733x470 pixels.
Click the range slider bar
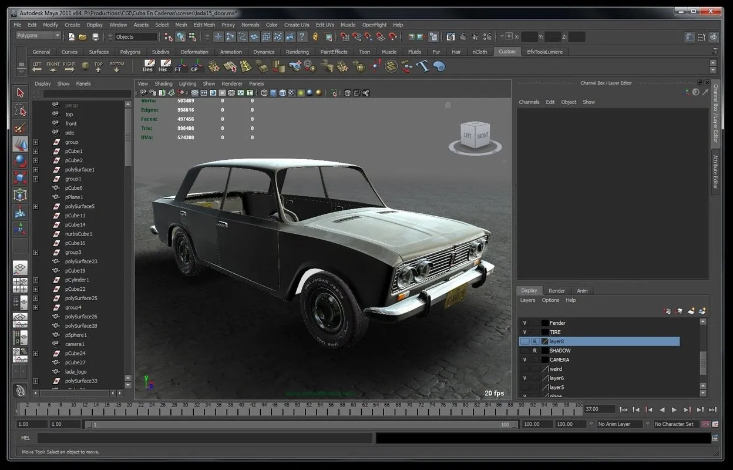pos(300,424)
